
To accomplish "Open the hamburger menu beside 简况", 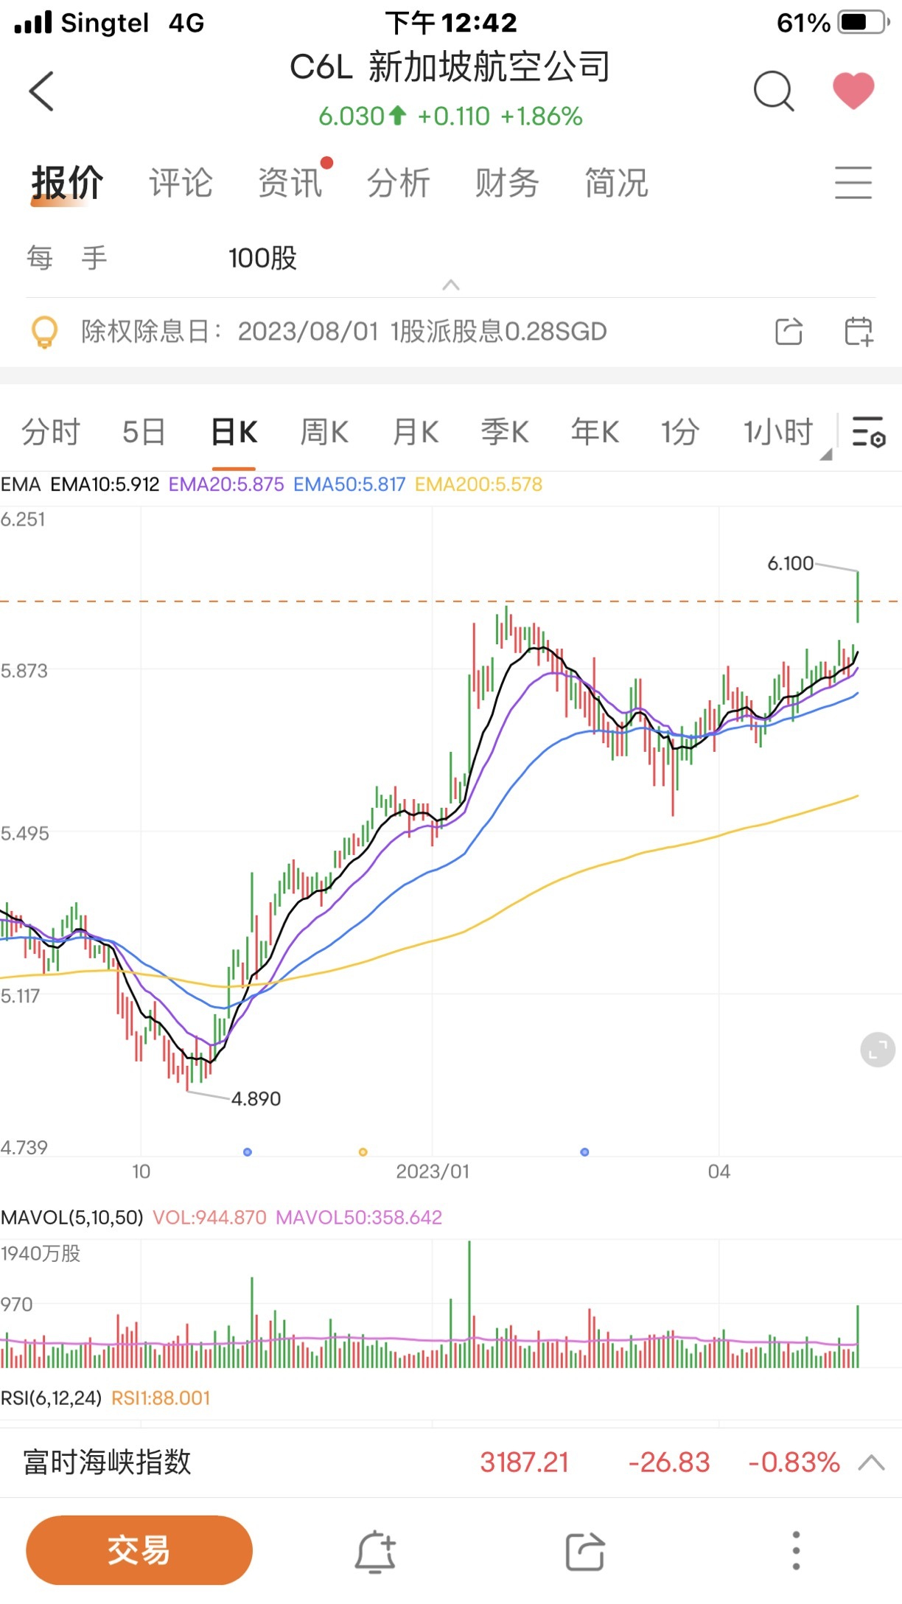I will (x=853, y=183).
